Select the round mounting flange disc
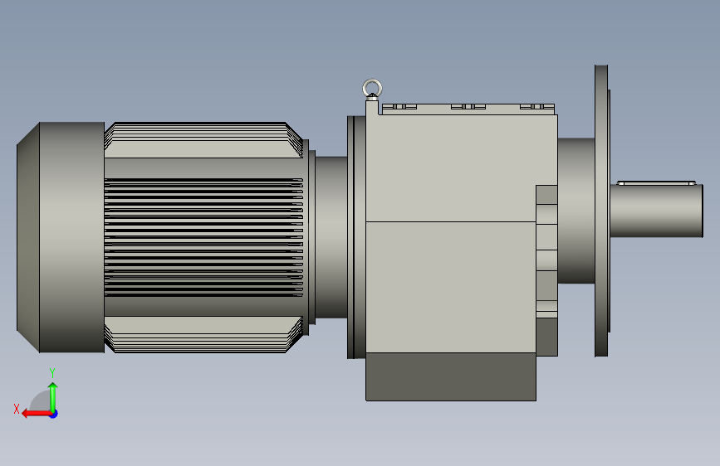The image size is (720, 466). click(602, 211)
